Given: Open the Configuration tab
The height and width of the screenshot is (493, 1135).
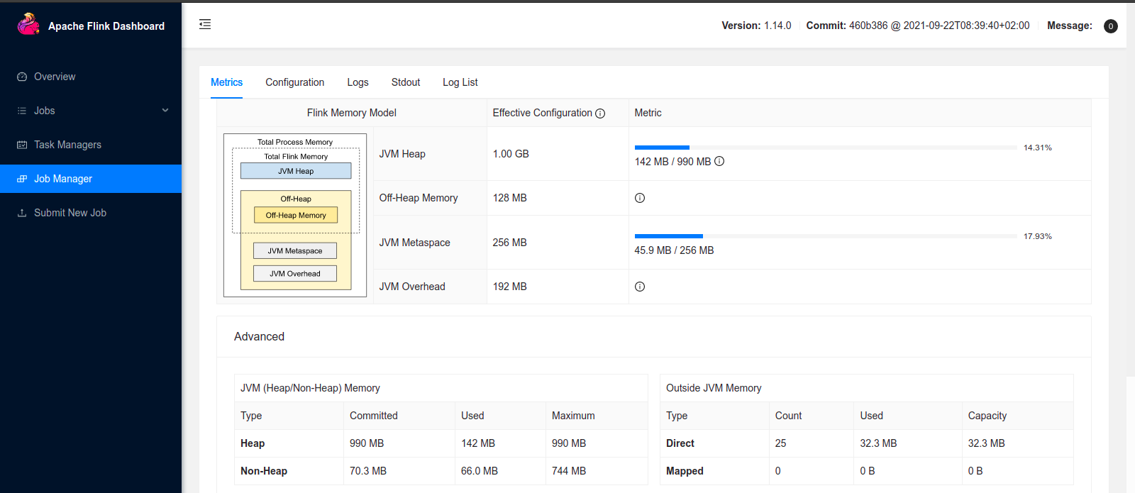Looking at the screenshot, I should click(x=295, y=82).
